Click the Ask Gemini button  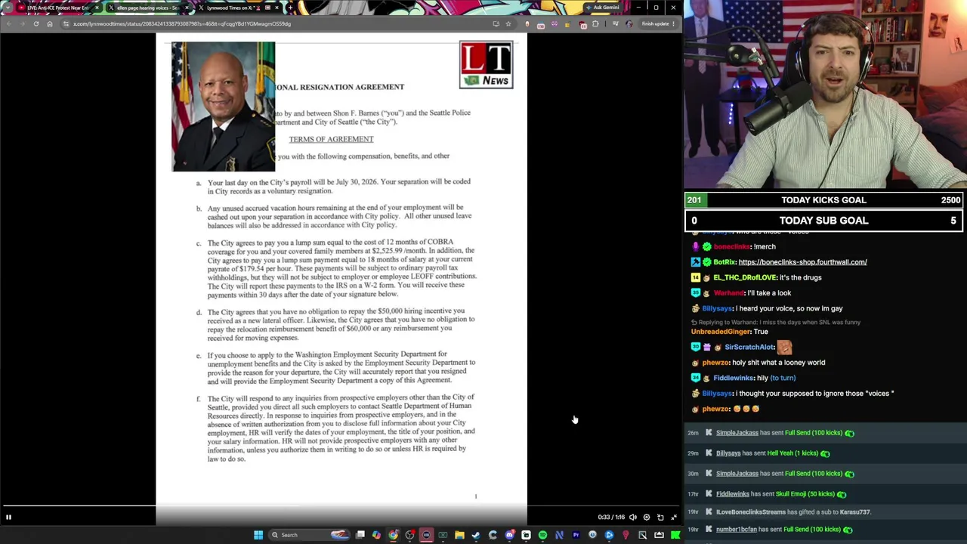point(602,8)
